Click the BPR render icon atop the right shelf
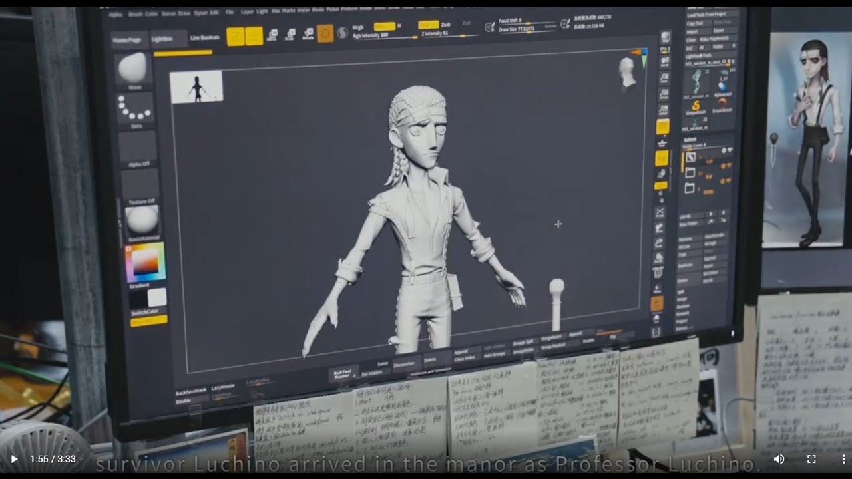 [x=666, y=36]
